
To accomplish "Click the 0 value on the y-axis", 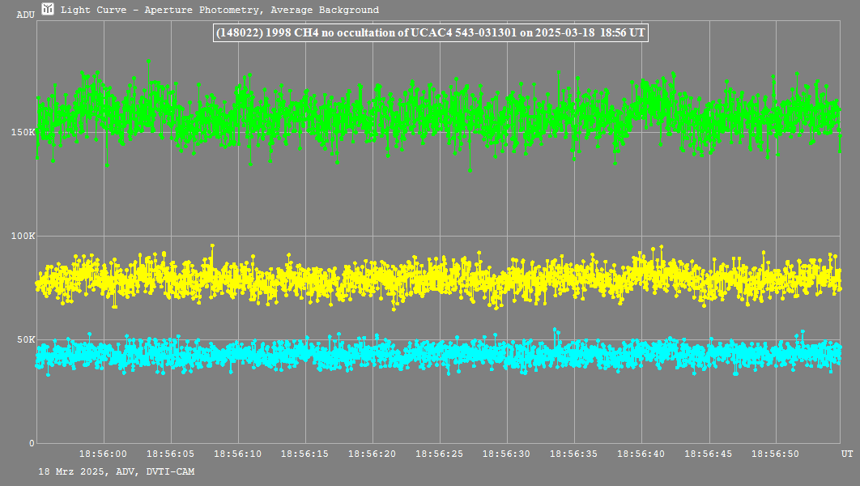I will 32,443.
